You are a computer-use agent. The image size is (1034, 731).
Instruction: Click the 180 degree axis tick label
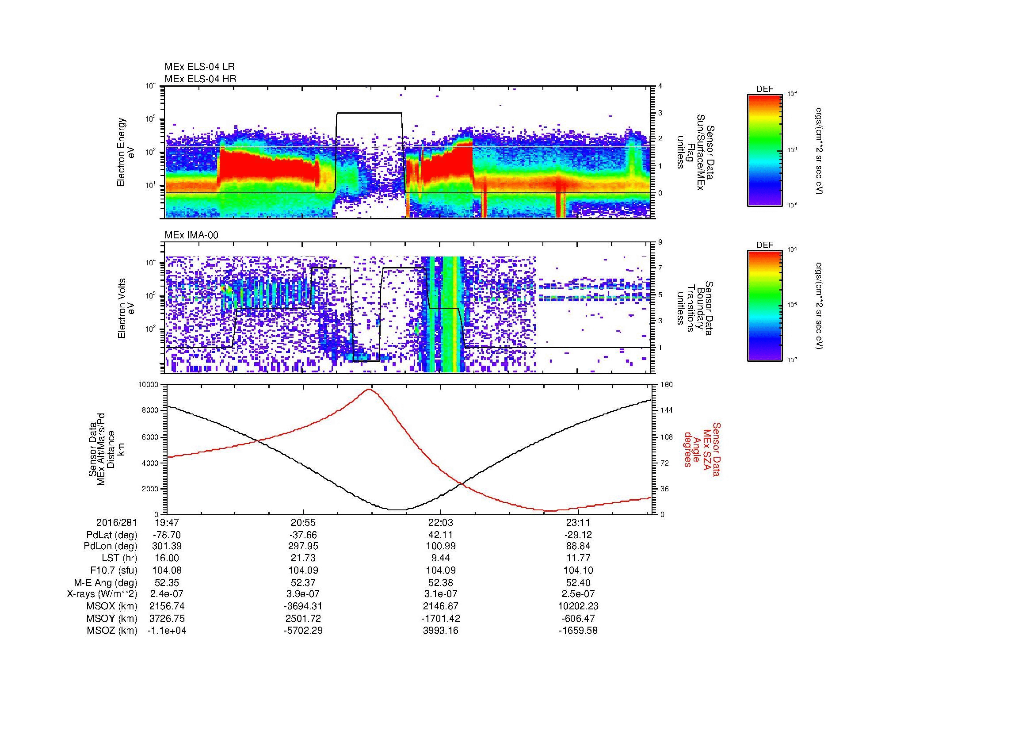click(667, 385)
